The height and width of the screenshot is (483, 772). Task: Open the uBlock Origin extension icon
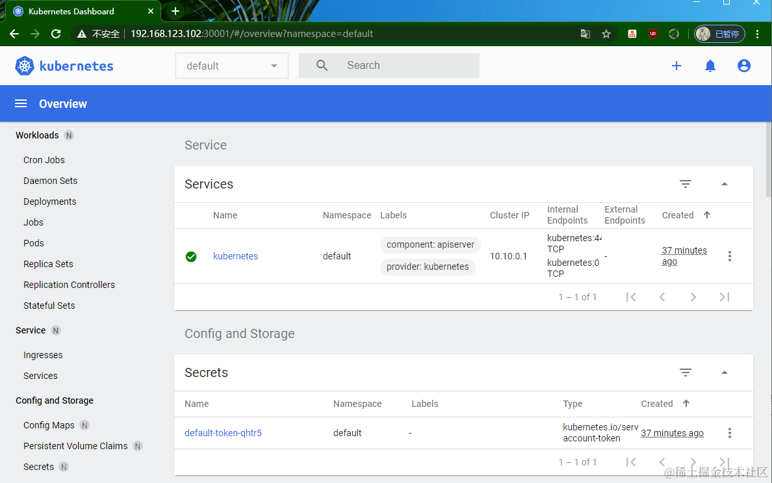(653, 34)
